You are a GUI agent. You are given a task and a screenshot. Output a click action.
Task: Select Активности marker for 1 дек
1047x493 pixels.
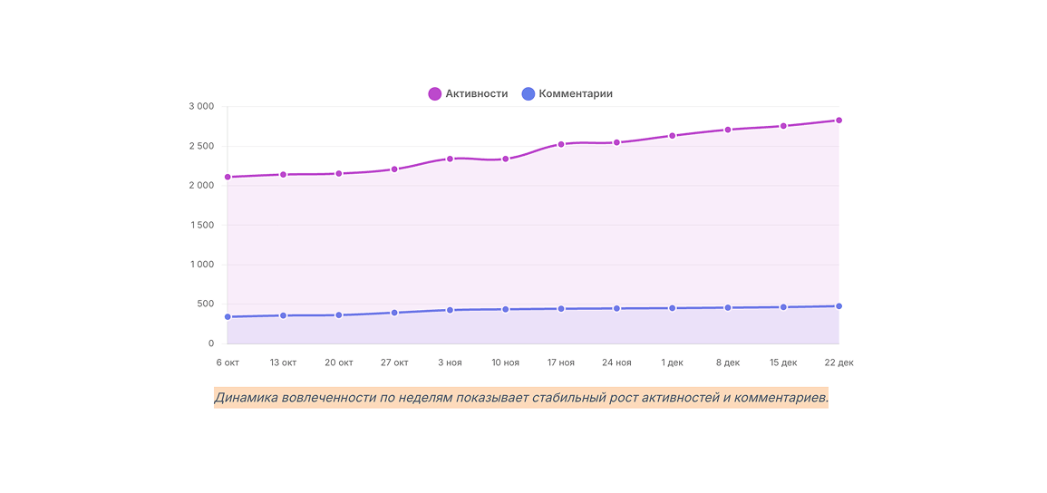point(672,136)
